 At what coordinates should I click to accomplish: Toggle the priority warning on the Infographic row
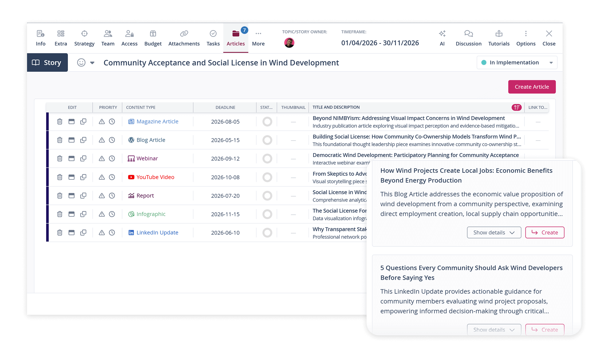pyautogui.click(x=101, y=214)
